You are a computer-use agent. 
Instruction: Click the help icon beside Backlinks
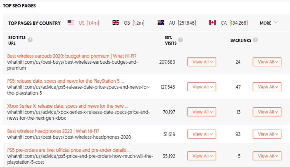click(255, 40)
